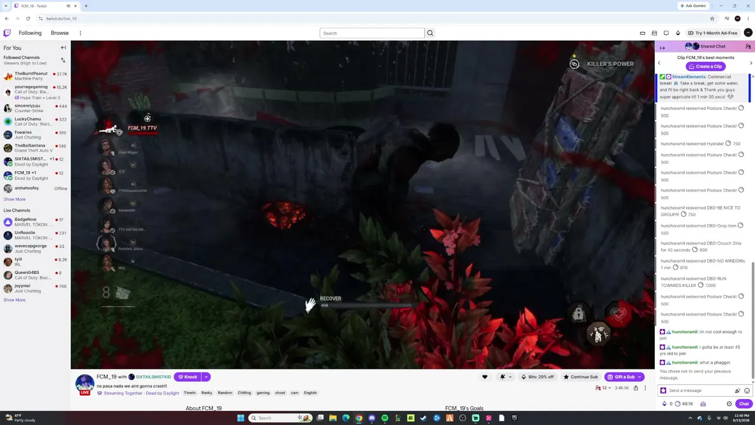Screen dimensions: 755x425
Task: Show previous chat banner with left arrow
Action: click(x=659, y=63)
